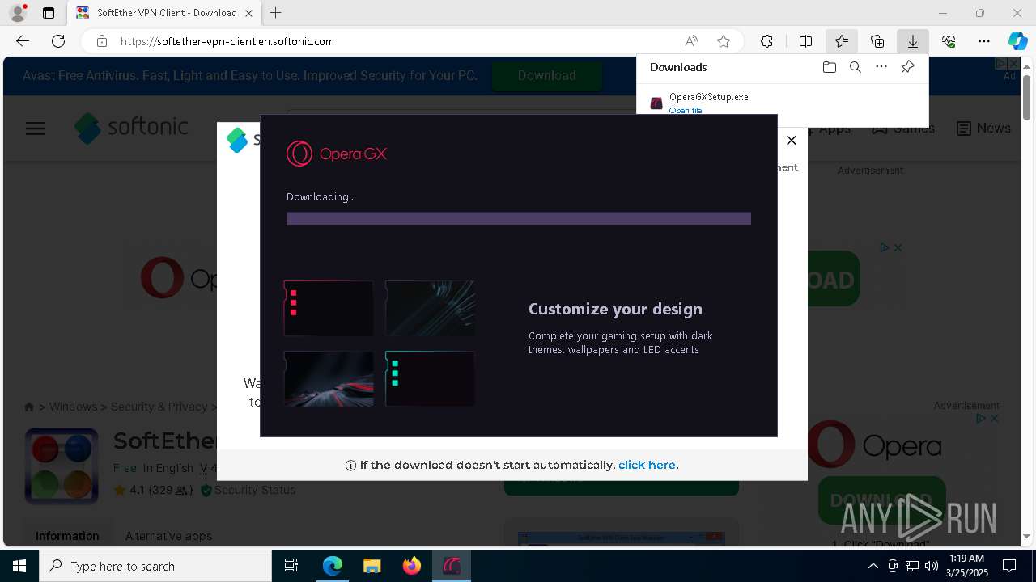Click the 'click here' download link
This screenshot has width=1036, height=582.
tap(647, 465)
